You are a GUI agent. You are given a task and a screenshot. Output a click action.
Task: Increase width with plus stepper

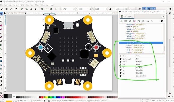pos(106,9)
